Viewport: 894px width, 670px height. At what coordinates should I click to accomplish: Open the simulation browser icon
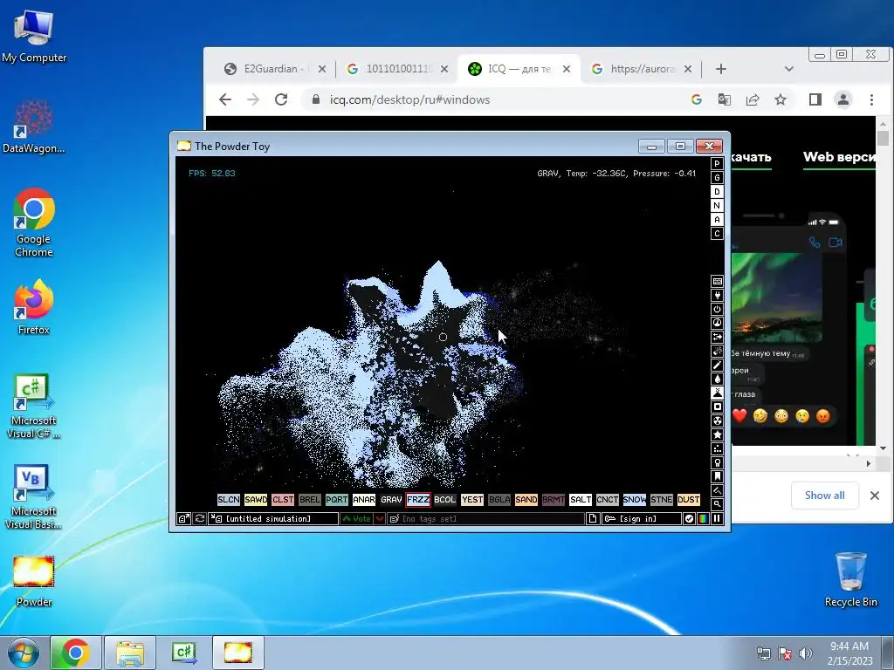[183, 518]
